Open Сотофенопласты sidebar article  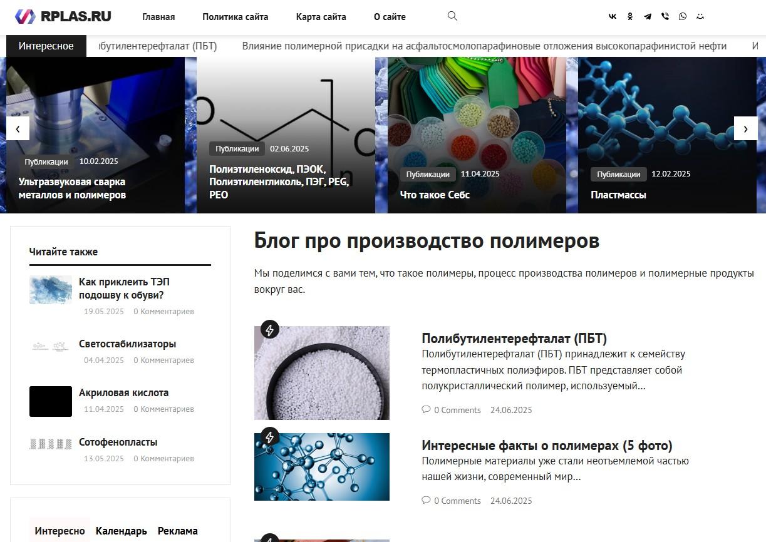[118, 442]
